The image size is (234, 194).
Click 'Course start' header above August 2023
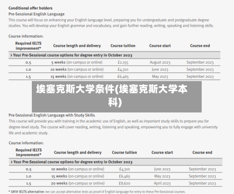pos(160,45)
